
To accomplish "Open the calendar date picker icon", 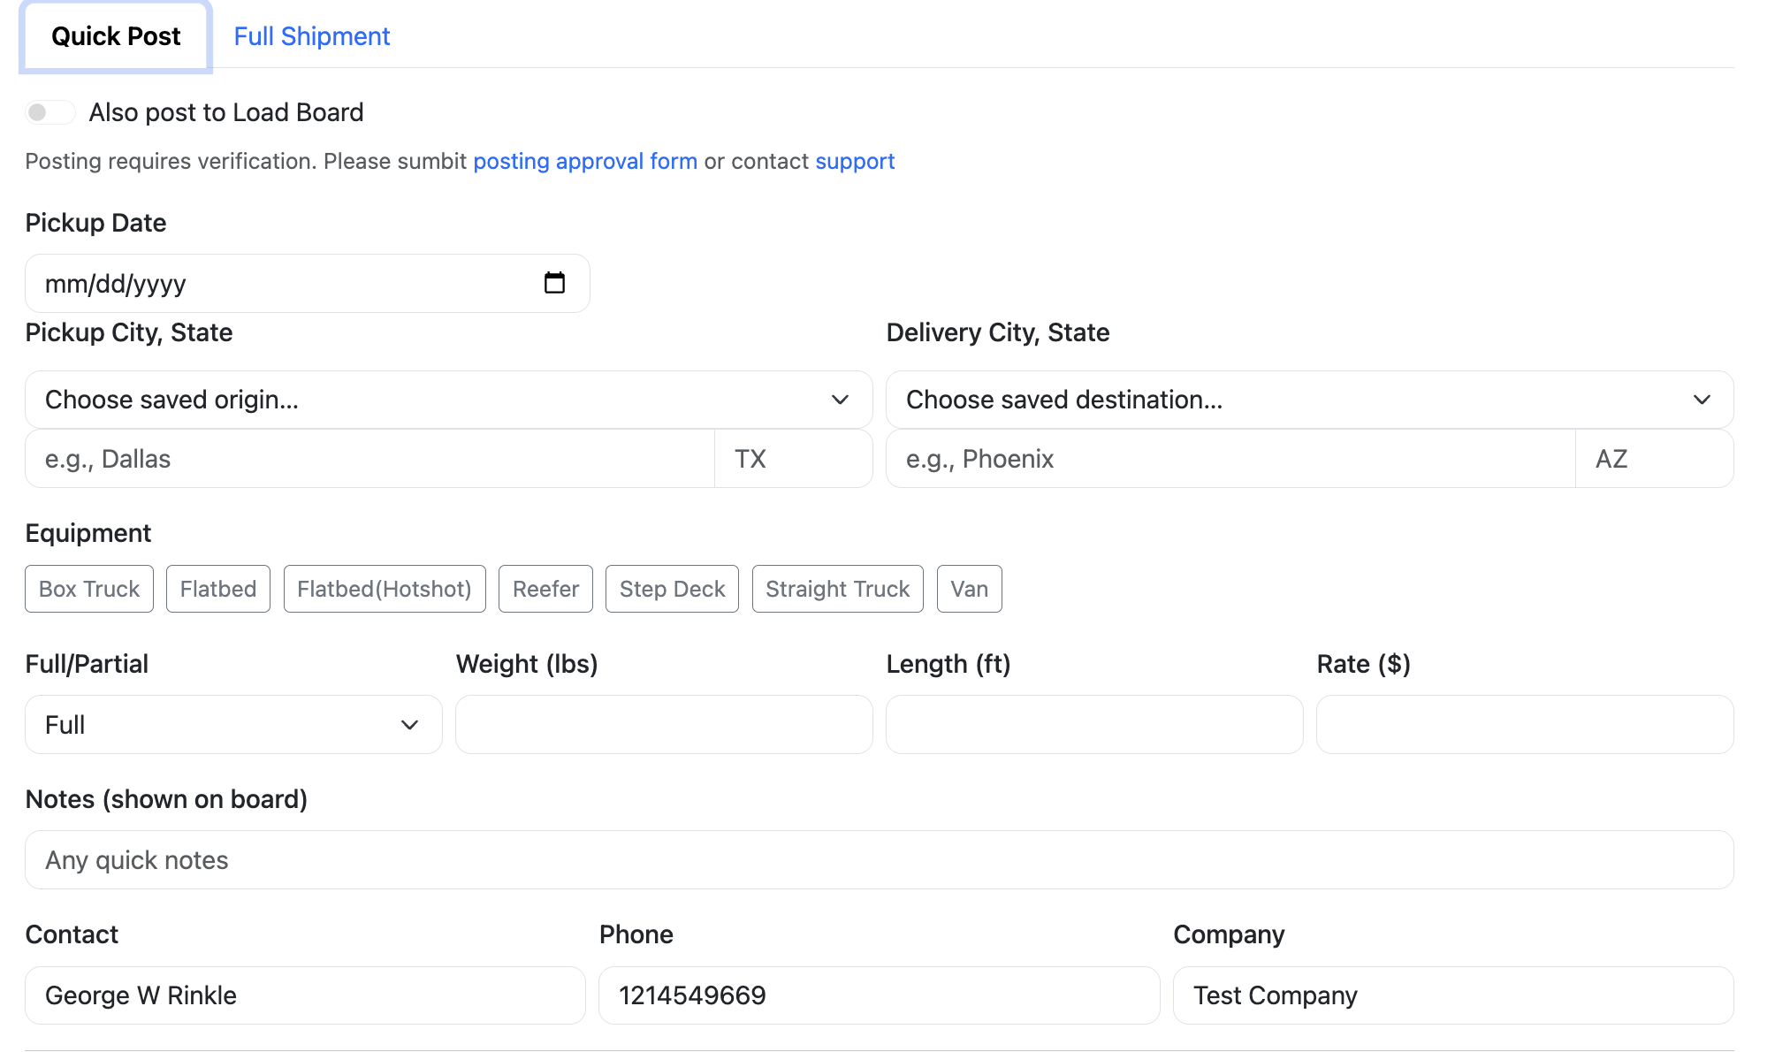I will [x=554, y=283].
